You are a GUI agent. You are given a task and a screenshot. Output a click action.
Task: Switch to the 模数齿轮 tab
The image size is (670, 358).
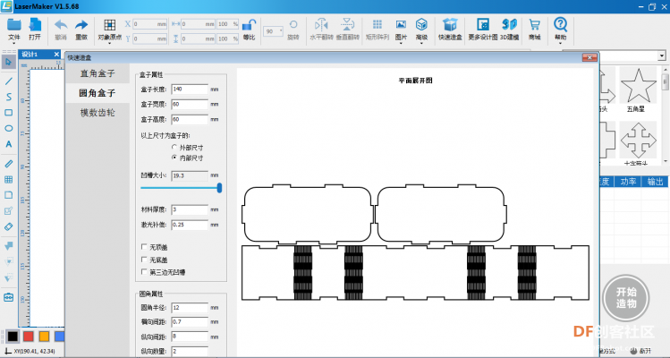point(98,113)
